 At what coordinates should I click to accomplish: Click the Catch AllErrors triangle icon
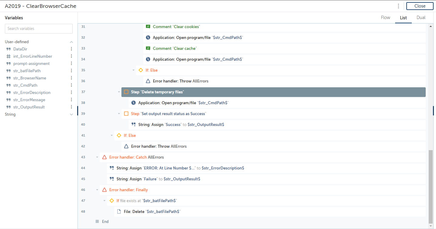[x=104, y=157]
